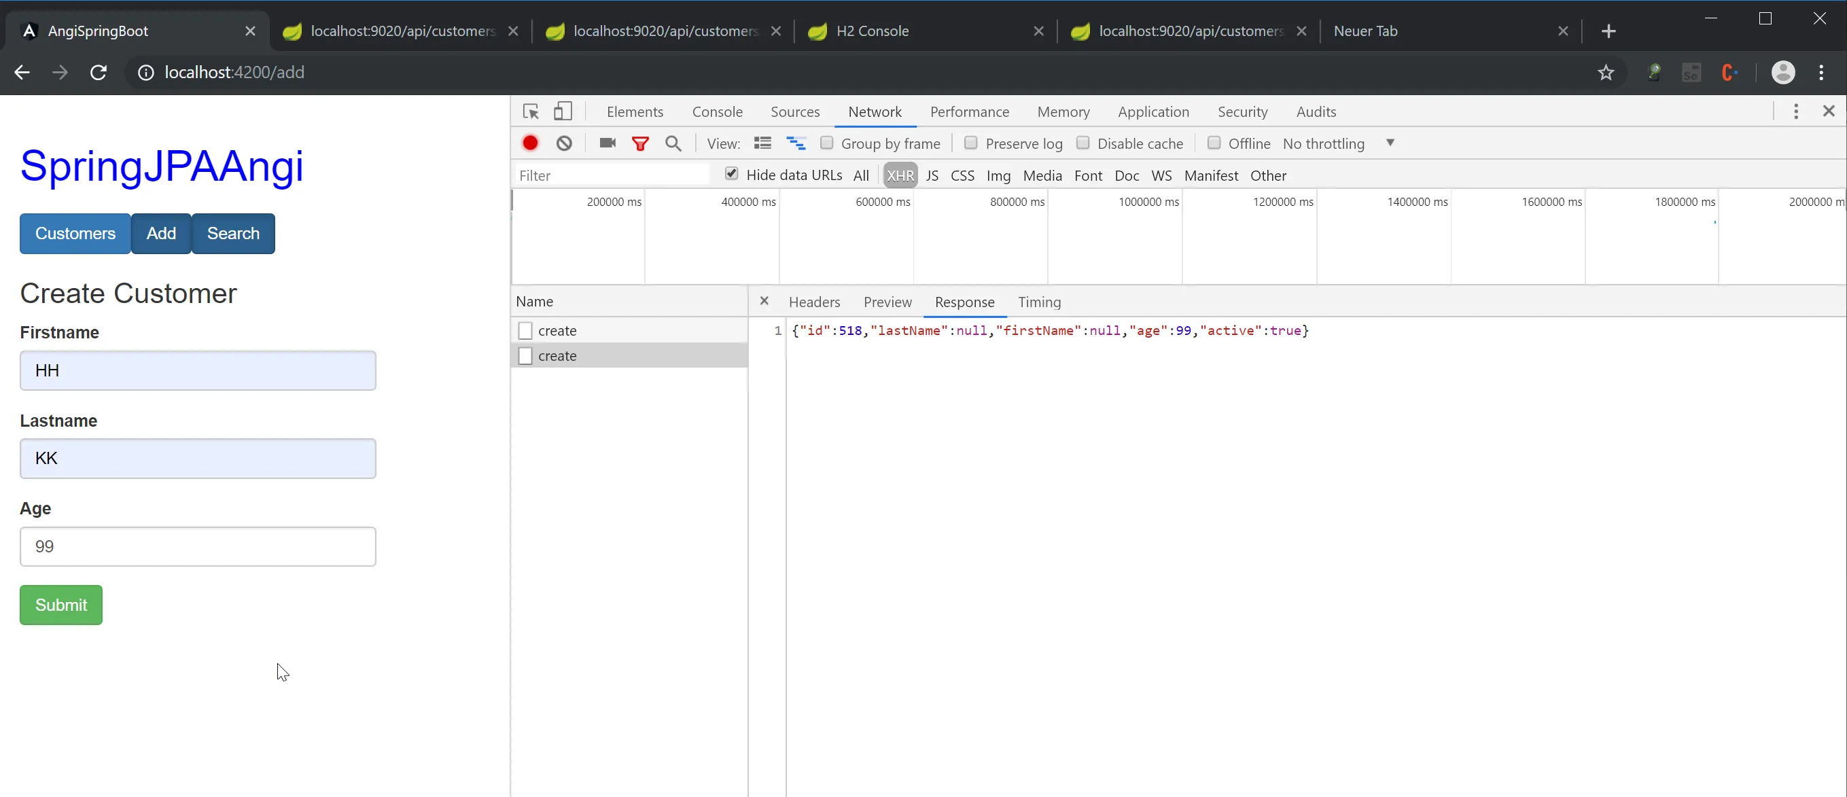This screenshot has width=1847, height=797.
Task: Bookmark this page with the star icon
Action: pos(1605,73)
